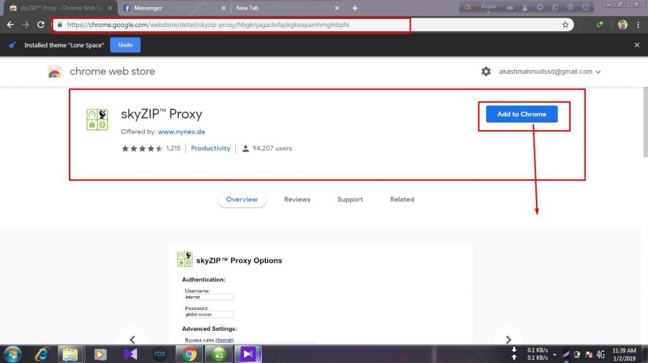Open the English language dropdown in toolbar
The image size is (648, 363).
tap(489, 8)
